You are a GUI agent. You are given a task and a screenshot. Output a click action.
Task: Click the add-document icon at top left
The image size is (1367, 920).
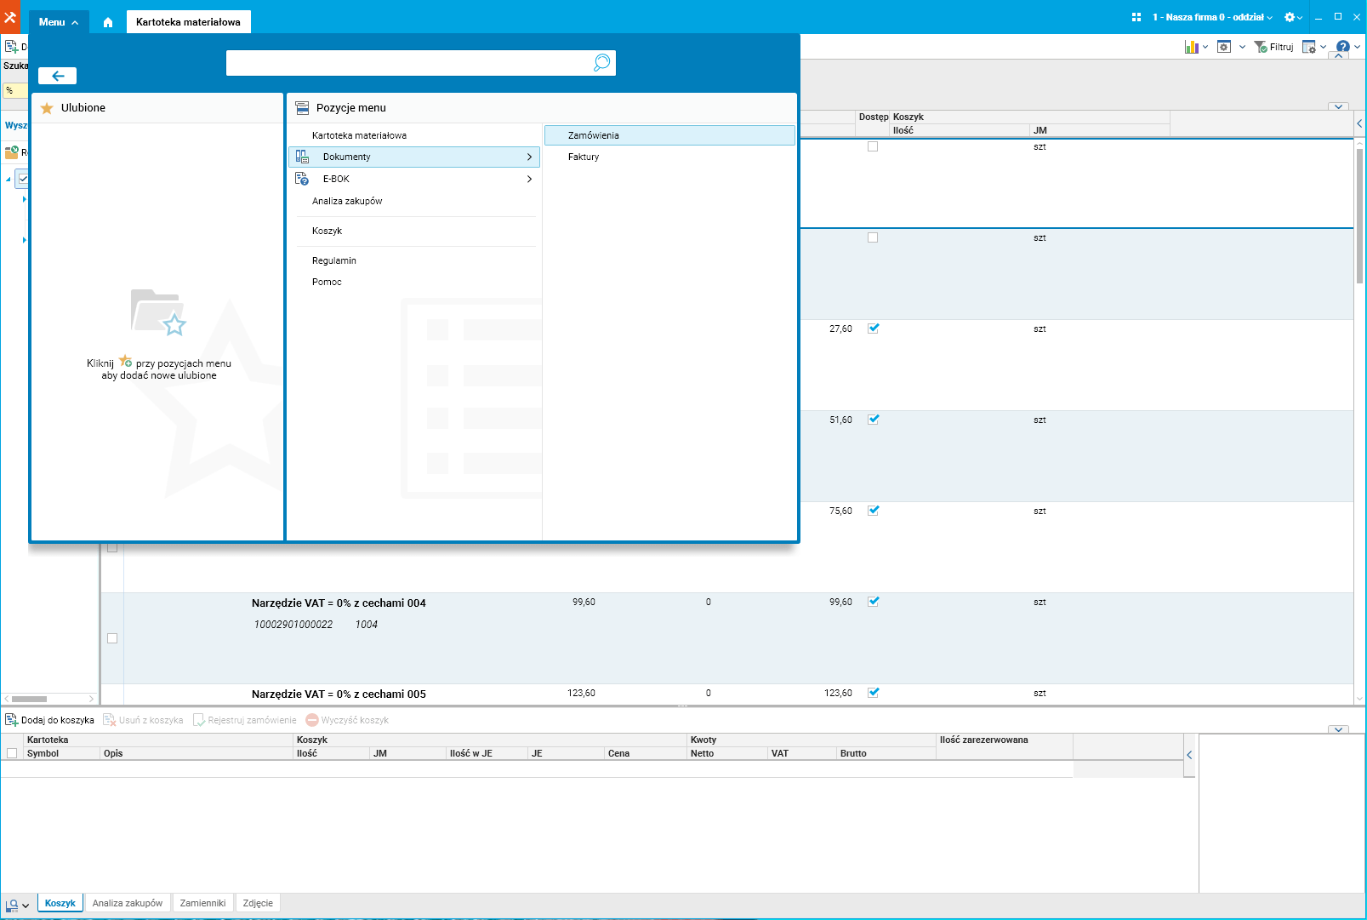point(12,47)
